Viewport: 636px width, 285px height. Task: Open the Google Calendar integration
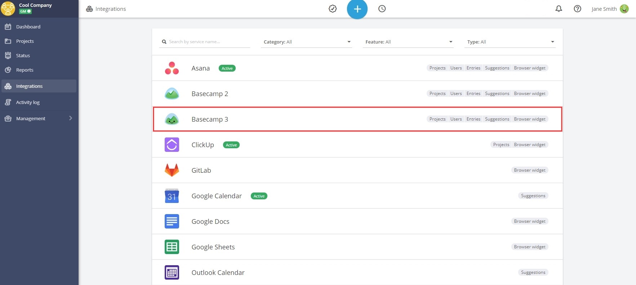pyautogui.click(x=357, y=196)
